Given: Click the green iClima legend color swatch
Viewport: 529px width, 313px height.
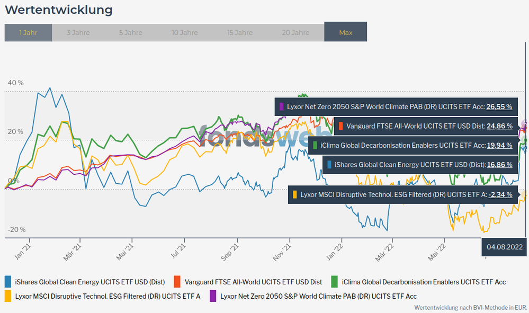Looking at the screenshot, I should coord(335,281).
